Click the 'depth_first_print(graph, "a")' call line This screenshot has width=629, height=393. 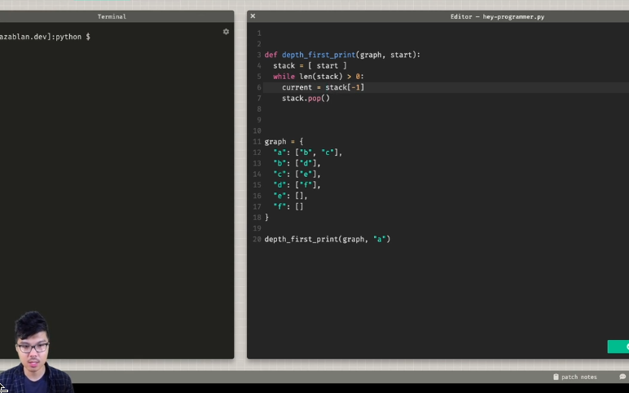tap(328, 239)
